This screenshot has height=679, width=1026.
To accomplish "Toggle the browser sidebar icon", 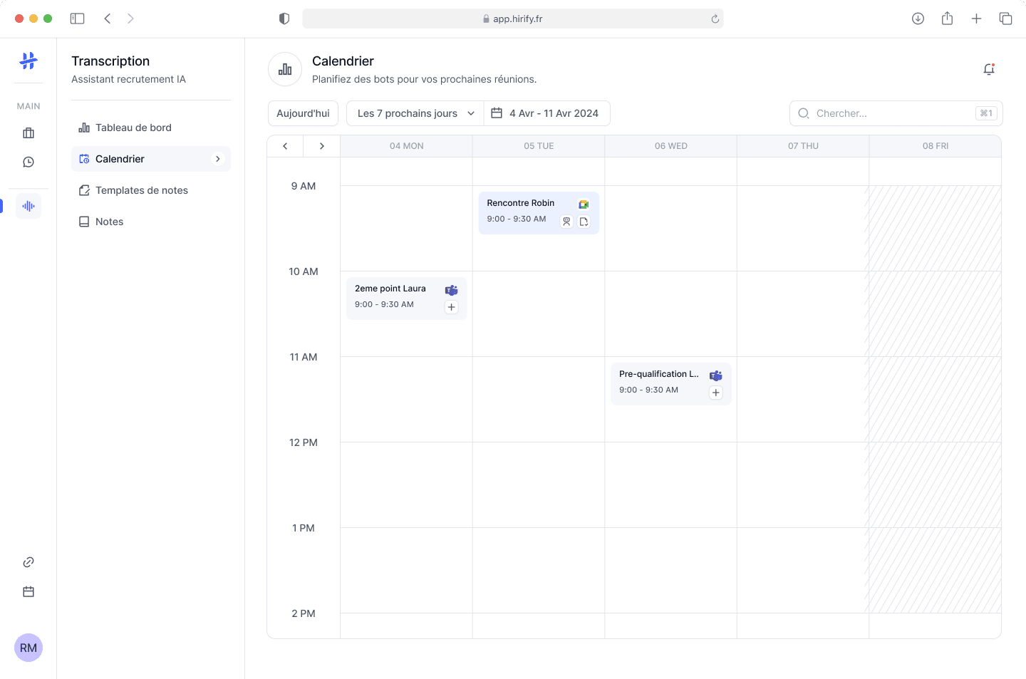I will pyautogui.click(x=78, y=19).
